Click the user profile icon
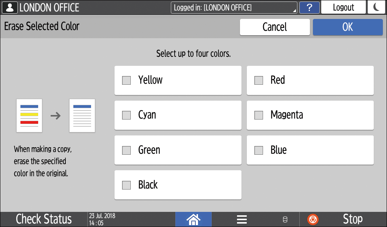Image resolution: width=387 pixels, height=227 pixels. click(10, 7)
